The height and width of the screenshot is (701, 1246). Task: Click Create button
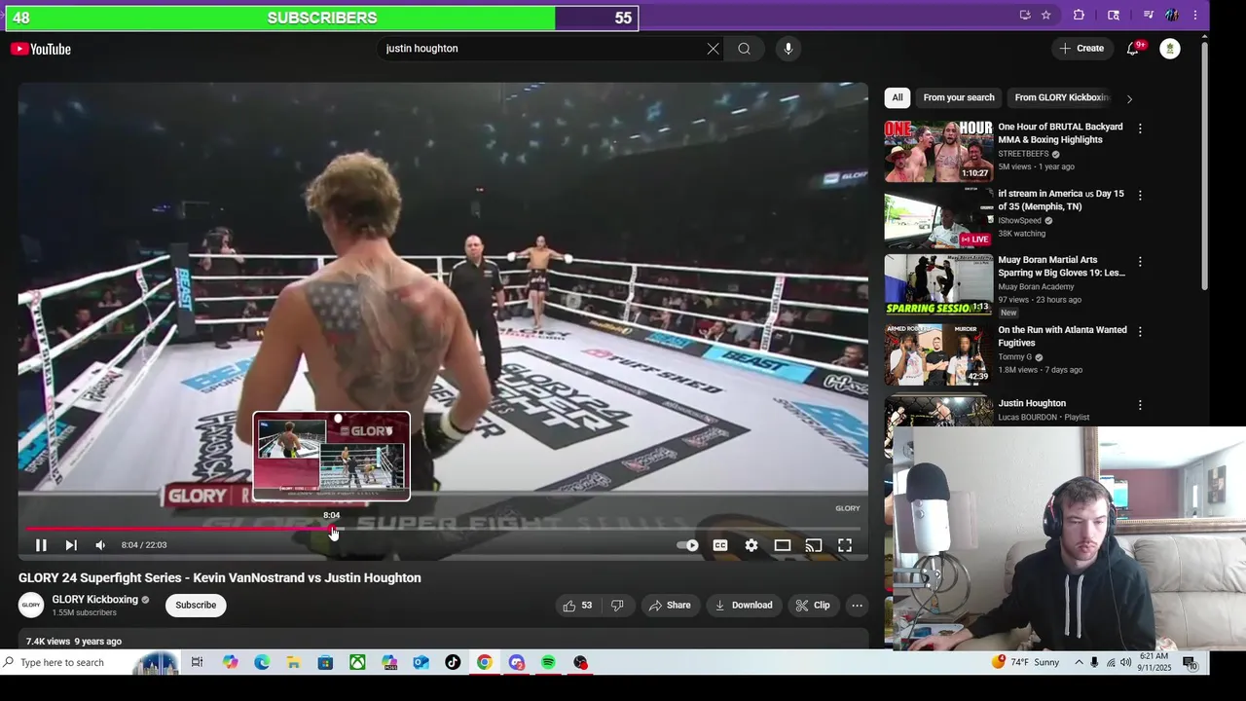[1081, 49]
